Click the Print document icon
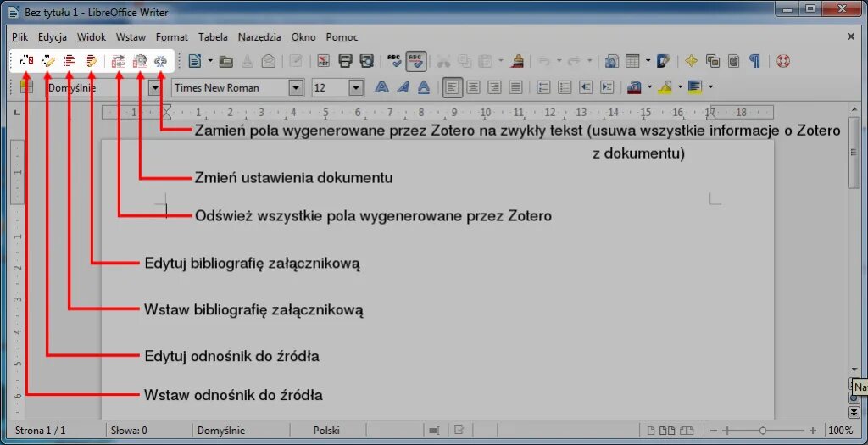The image size is (868, 445). coord(346,61)
